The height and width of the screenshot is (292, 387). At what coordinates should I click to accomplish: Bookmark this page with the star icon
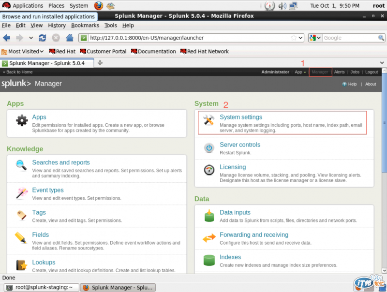coord(294,38)
